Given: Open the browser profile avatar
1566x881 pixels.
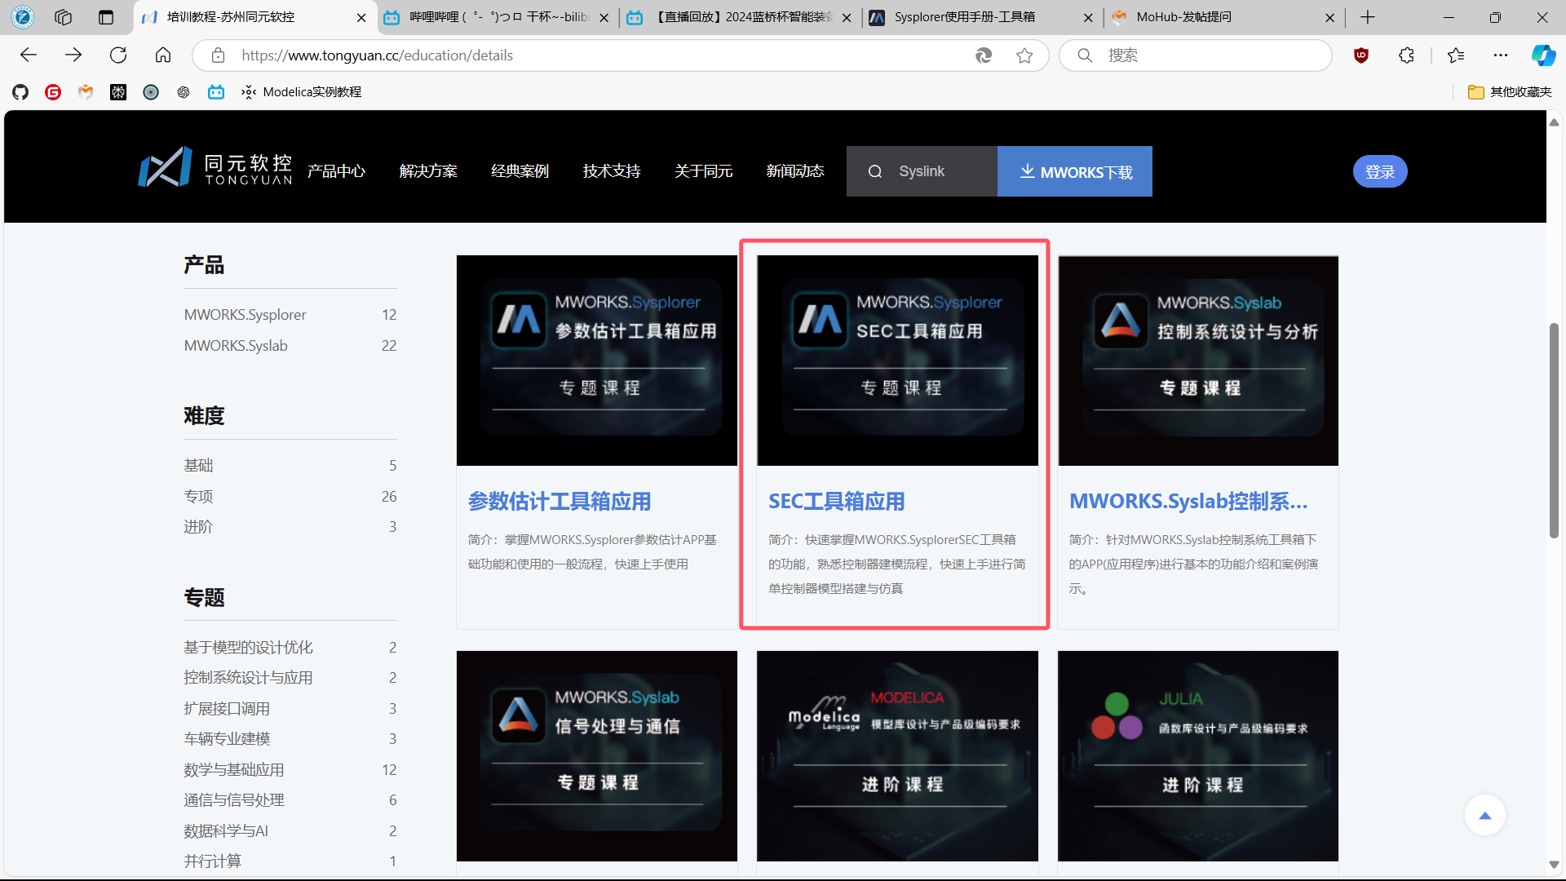Looking at the screenshot, I should (x=23, y=16).
